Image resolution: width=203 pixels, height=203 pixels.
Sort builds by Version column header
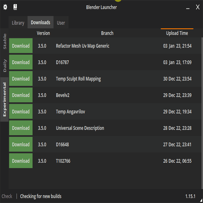[43, 33]
